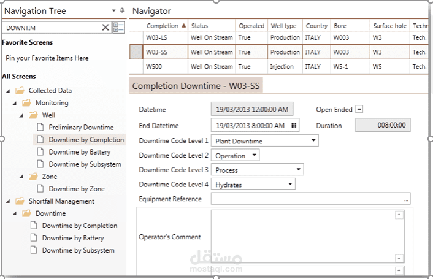The image size is (433, 279).
Task: Open Downtime Code Level 1 dropdown
Action: tap(313, 140)
